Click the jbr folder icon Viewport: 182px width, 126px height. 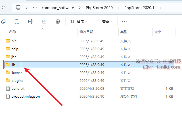coord(8,57)
